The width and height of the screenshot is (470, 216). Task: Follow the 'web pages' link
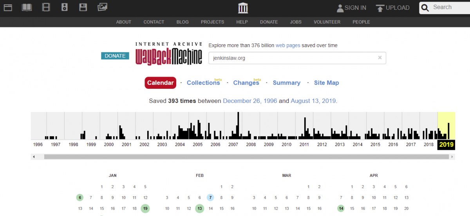point(288,45)
